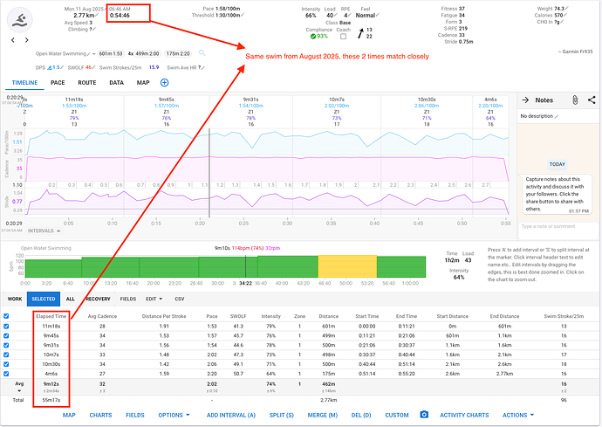Click the 4x 499m 2:00 interval chip

pyautogui.click(x=144, y=54)
